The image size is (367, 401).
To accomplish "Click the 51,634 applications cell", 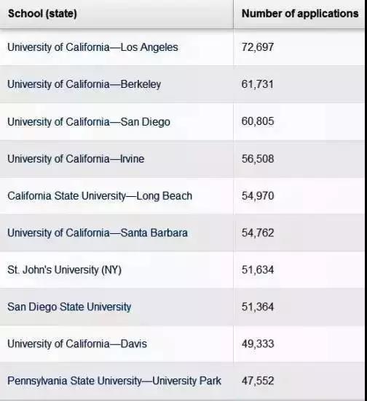I will (258, 270).
